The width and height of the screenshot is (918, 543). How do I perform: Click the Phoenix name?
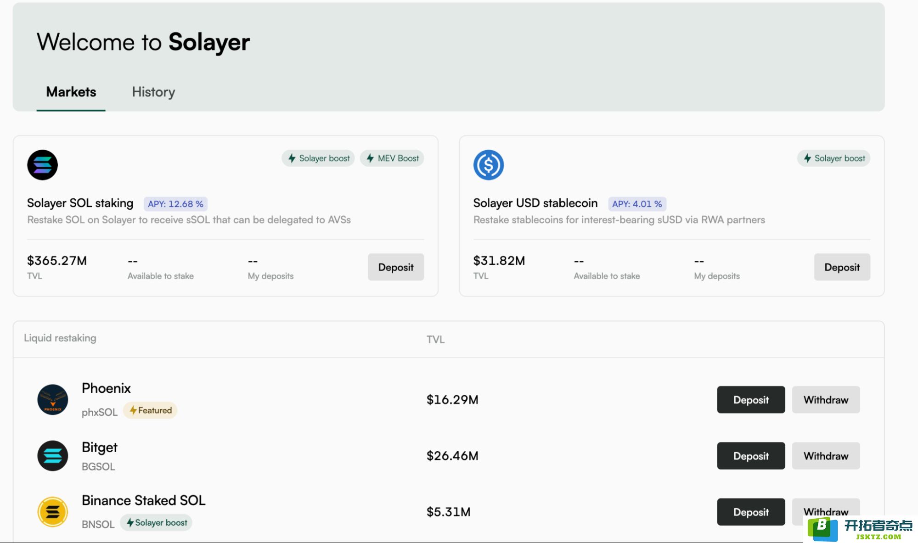[106, 388]
